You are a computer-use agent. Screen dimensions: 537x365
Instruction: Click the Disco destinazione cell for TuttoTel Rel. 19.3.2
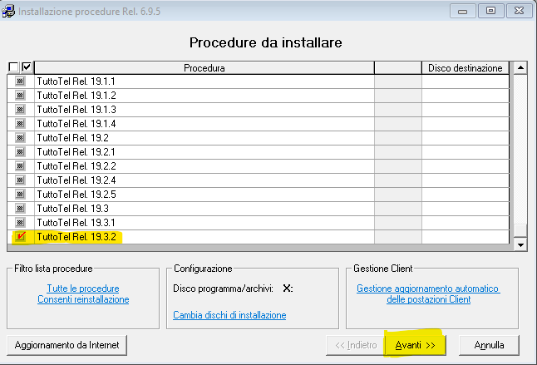point(466,237)
